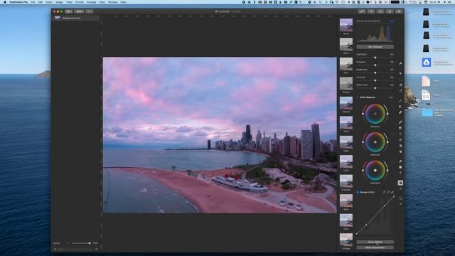Click the Reset Adjustments button

[x=375, y=247]
